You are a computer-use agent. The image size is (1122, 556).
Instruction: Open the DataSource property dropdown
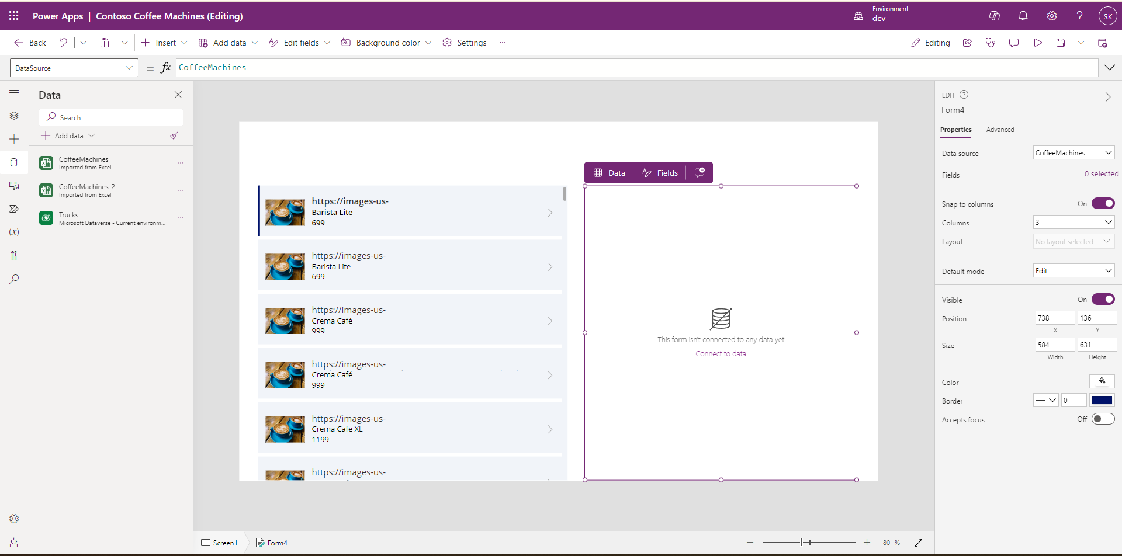coord(74,68)
